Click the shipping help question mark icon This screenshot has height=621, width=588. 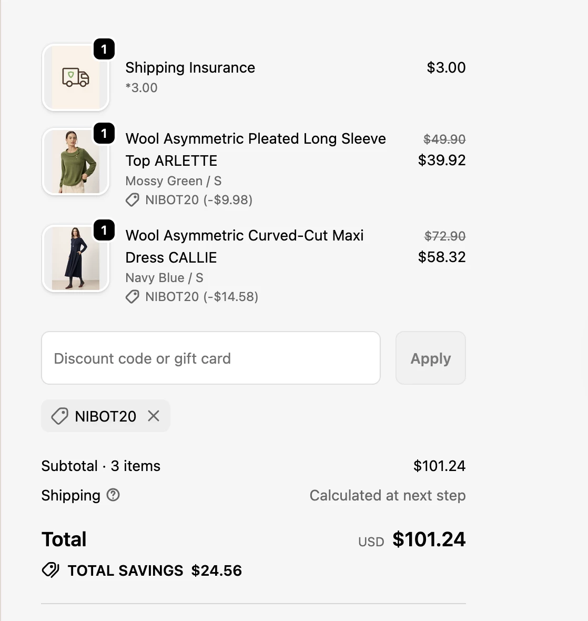[x=113, y=495]
